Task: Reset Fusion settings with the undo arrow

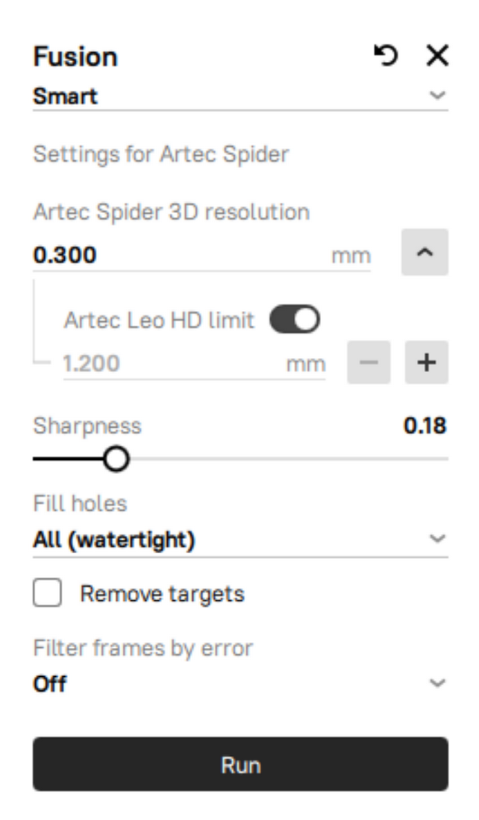Action: tap(386, 55)
